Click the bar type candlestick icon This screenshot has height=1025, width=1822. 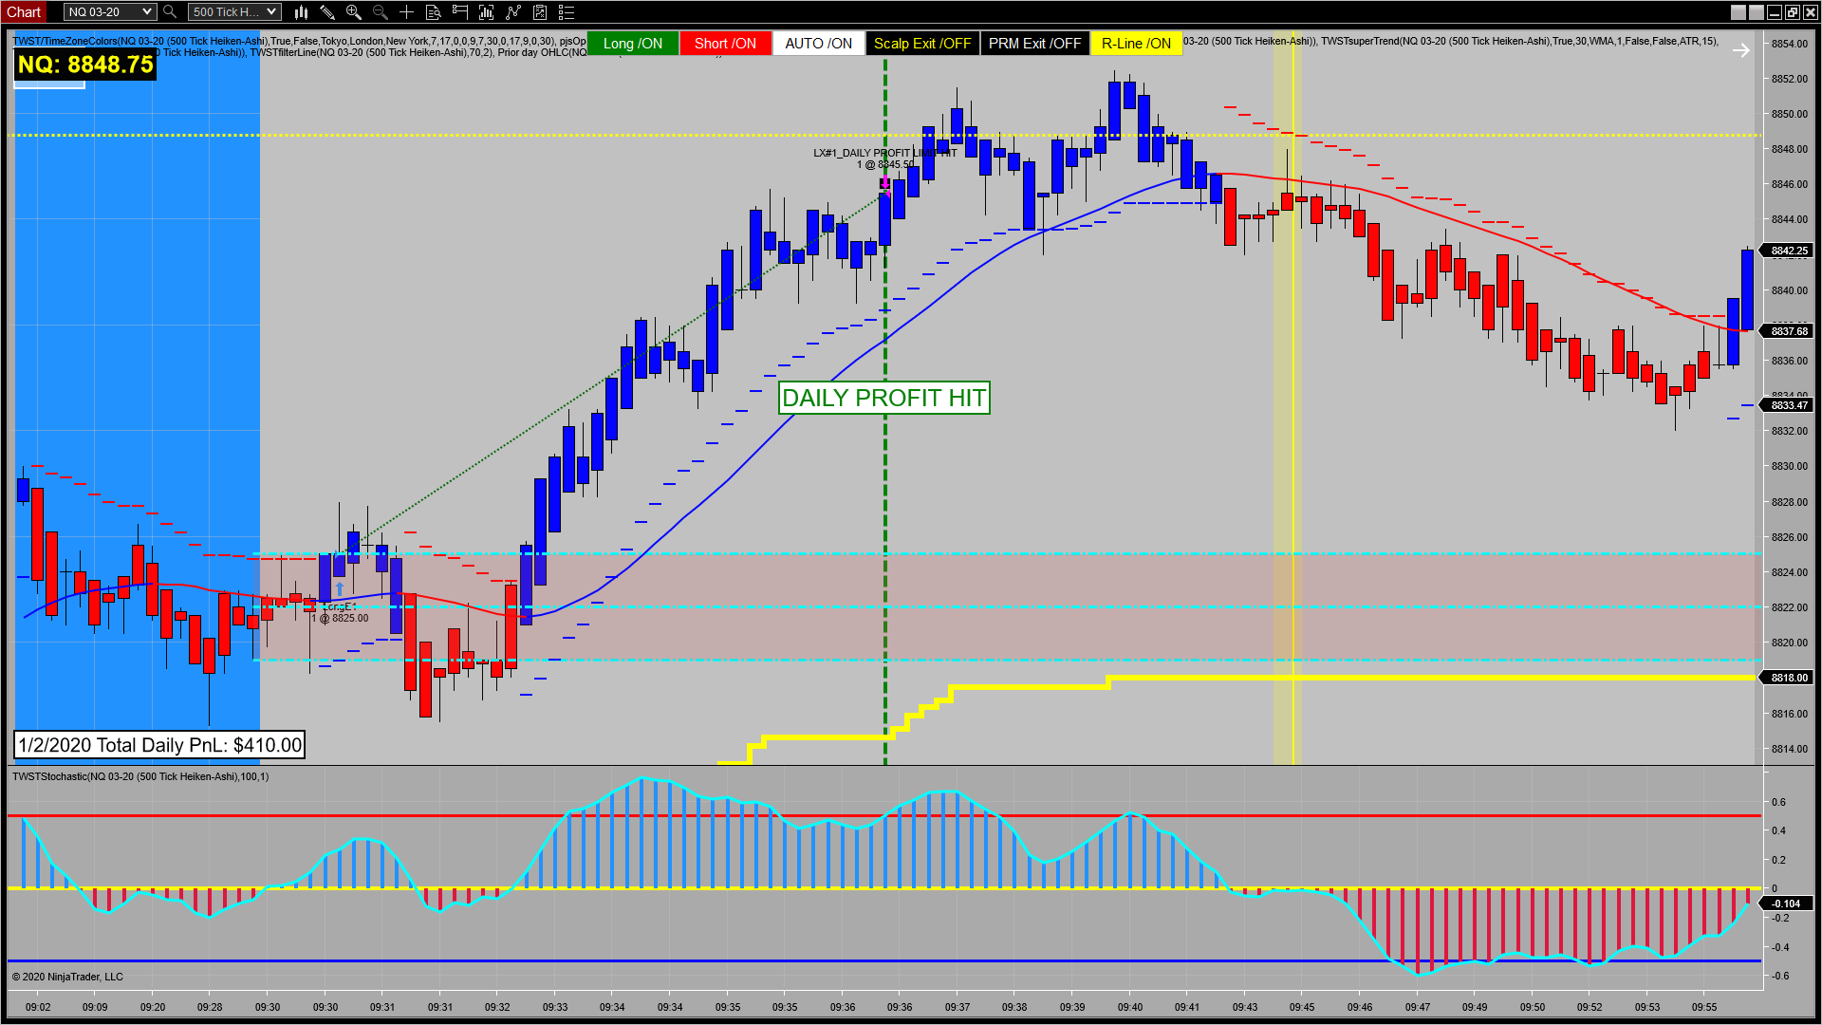coord(301,12)
